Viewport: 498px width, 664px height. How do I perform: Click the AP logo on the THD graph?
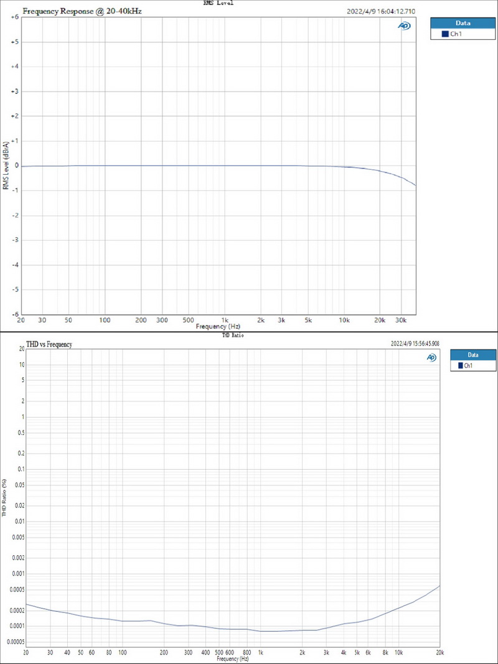(x=430, y=358)
